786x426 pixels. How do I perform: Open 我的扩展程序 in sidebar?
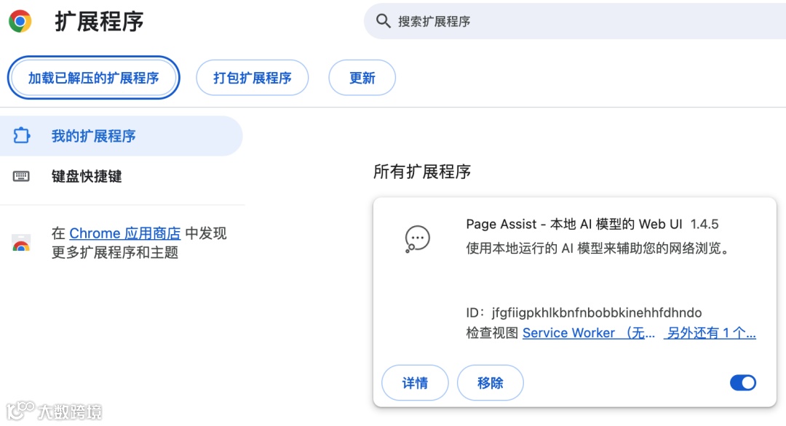click(122, 136)
